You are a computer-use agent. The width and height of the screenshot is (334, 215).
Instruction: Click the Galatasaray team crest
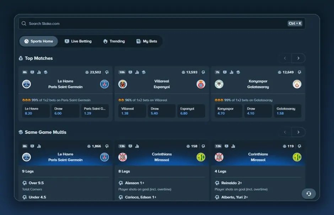click(297, 84)
